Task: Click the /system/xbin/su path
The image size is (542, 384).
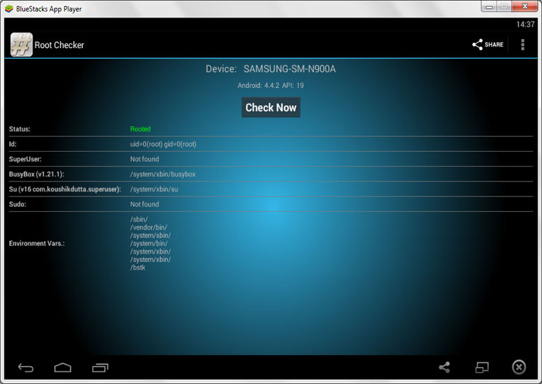Action: 154,190
